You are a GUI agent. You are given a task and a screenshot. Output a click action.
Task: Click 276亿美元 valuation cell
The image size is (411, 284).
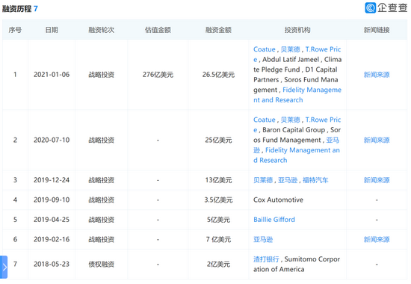pyautogui.click(x=158, y=75)
